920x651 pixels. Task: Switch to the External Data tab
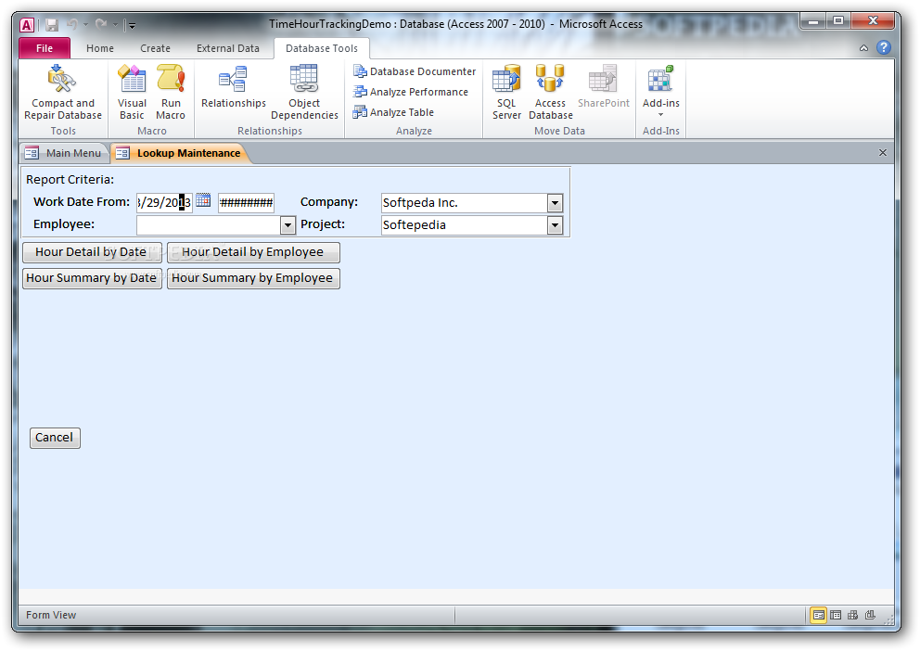[x=227, y=48]
